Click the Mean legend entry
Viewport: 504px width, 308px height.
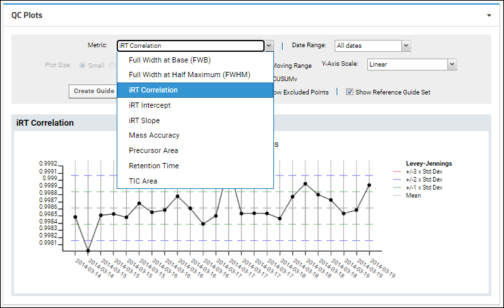pos(413,196)
